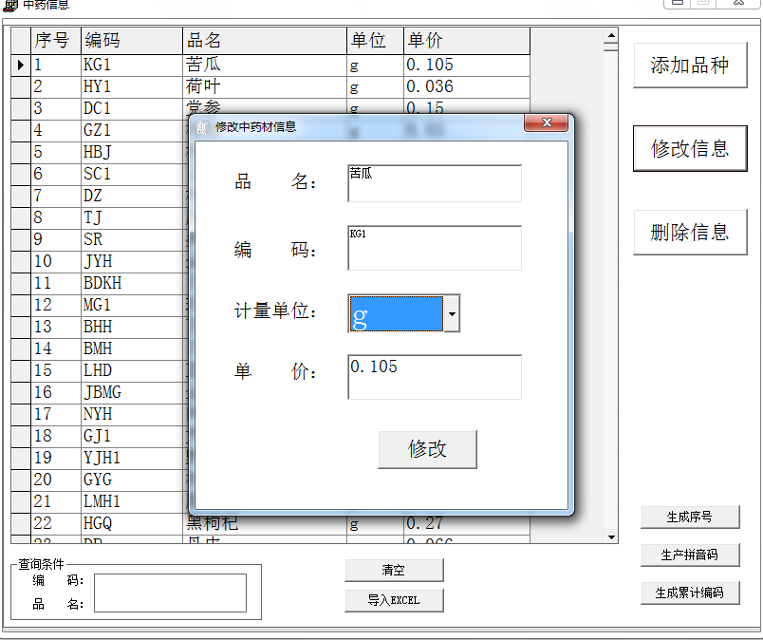Image resolution: width=763 pixels, height=640 pixels.
Task: Click the 生成累计编码 button
Action: [690, 593]
